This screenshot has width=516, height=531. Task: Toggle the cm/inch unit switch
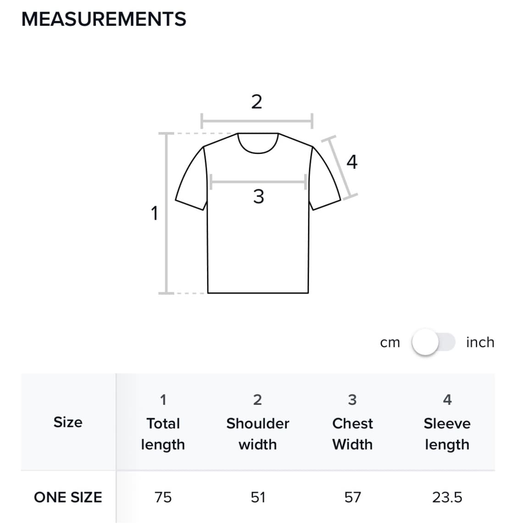coord(433,342)
